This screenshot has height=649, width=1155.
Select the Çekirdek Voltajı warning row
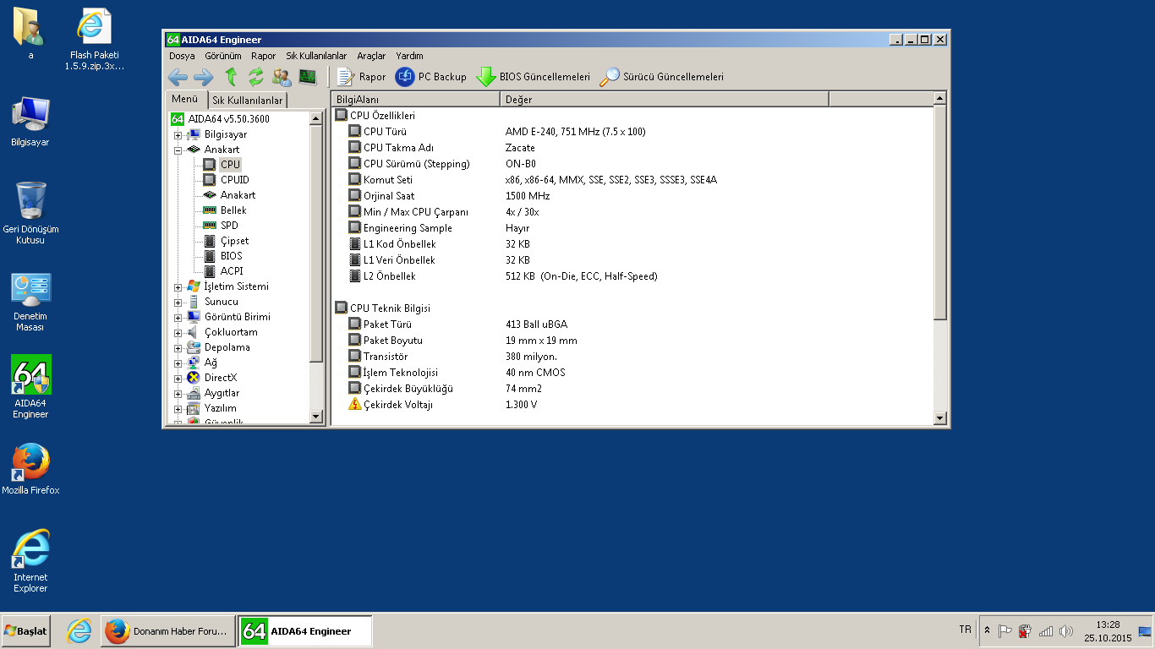[x=632, y=405]
